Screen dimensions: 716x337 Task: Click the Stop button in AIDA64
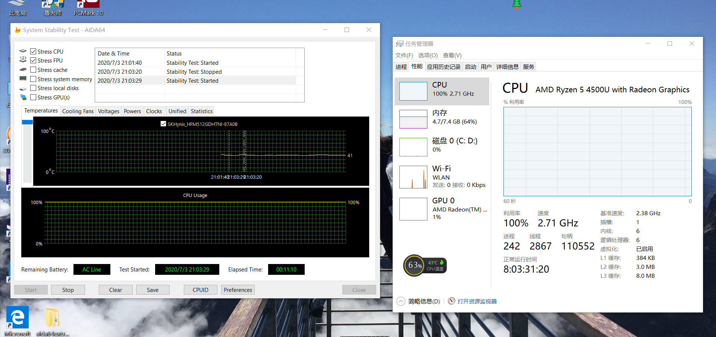tap(68, 290)
